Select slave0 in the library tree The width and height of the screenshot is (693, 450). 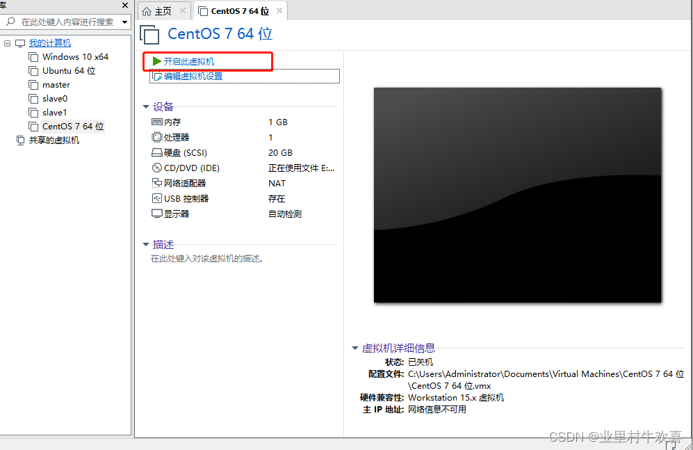click(55, 99)
